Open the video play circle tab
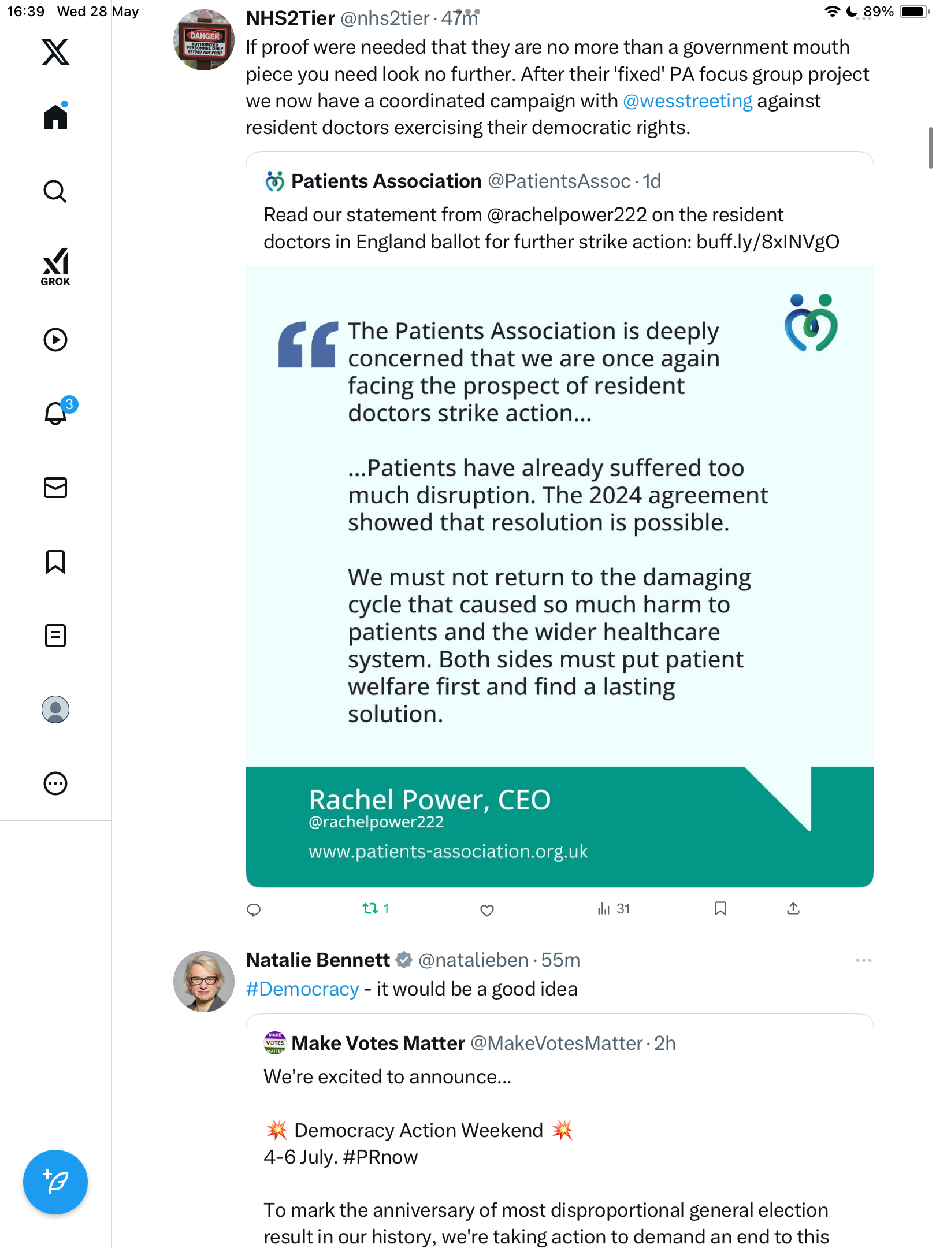This screenshot has height=1248, width=936. [55, 340]
